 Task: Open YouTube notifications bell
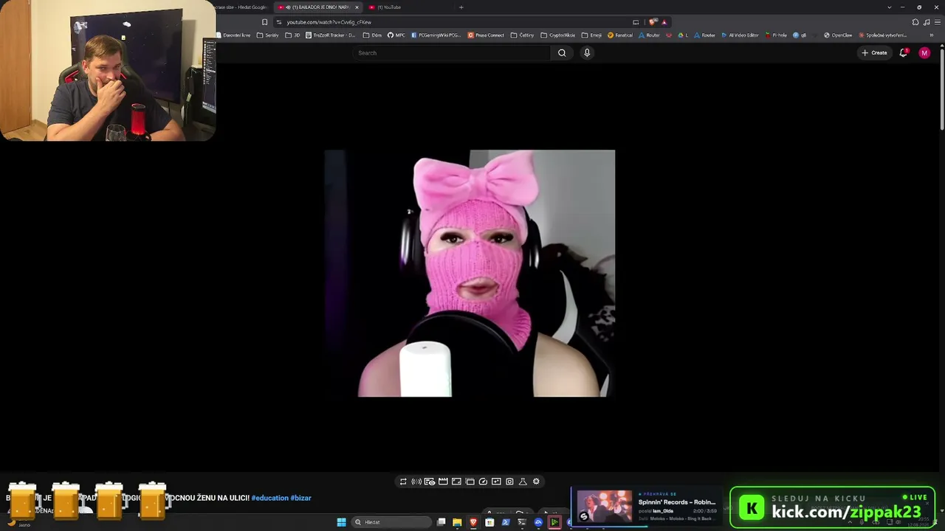(x=903, y=53)
